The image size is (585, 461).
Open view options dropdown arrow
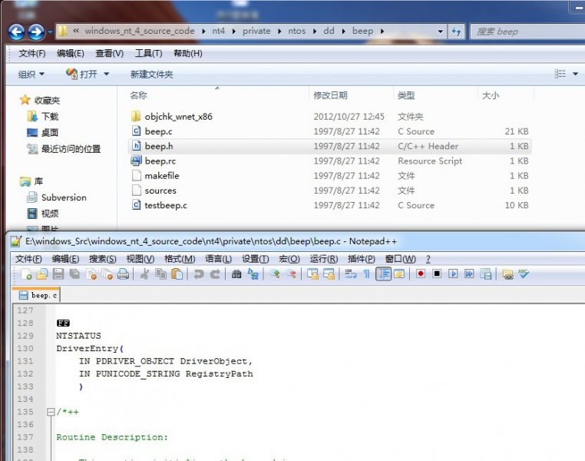click(x=575, y=74)
